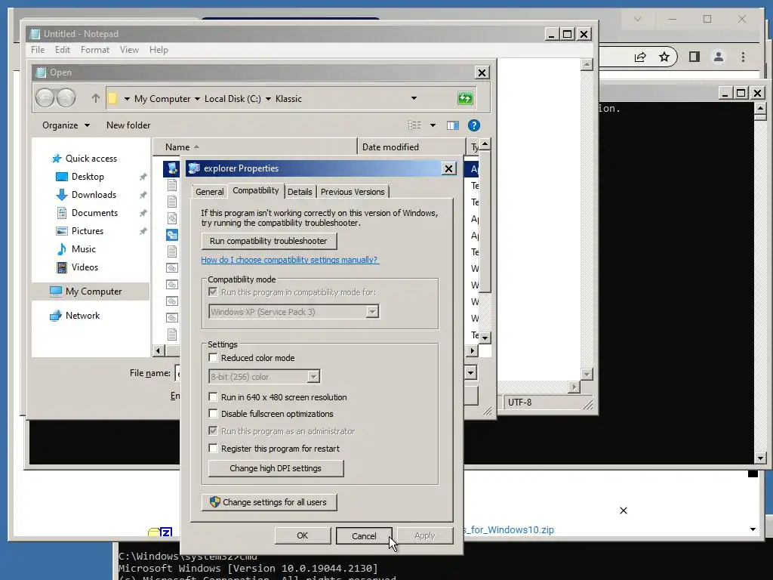Open Pictures in the navigation pane
773x580 pixels.
coord(88,231)
